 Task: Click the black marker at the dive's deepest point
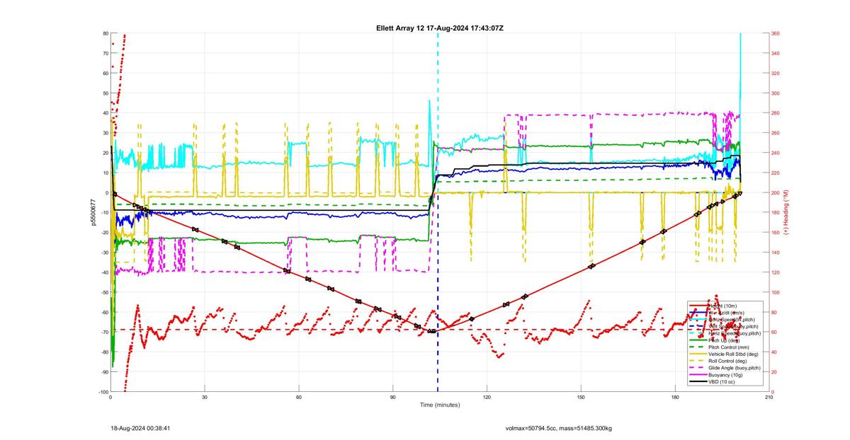[x=431, y=331]
